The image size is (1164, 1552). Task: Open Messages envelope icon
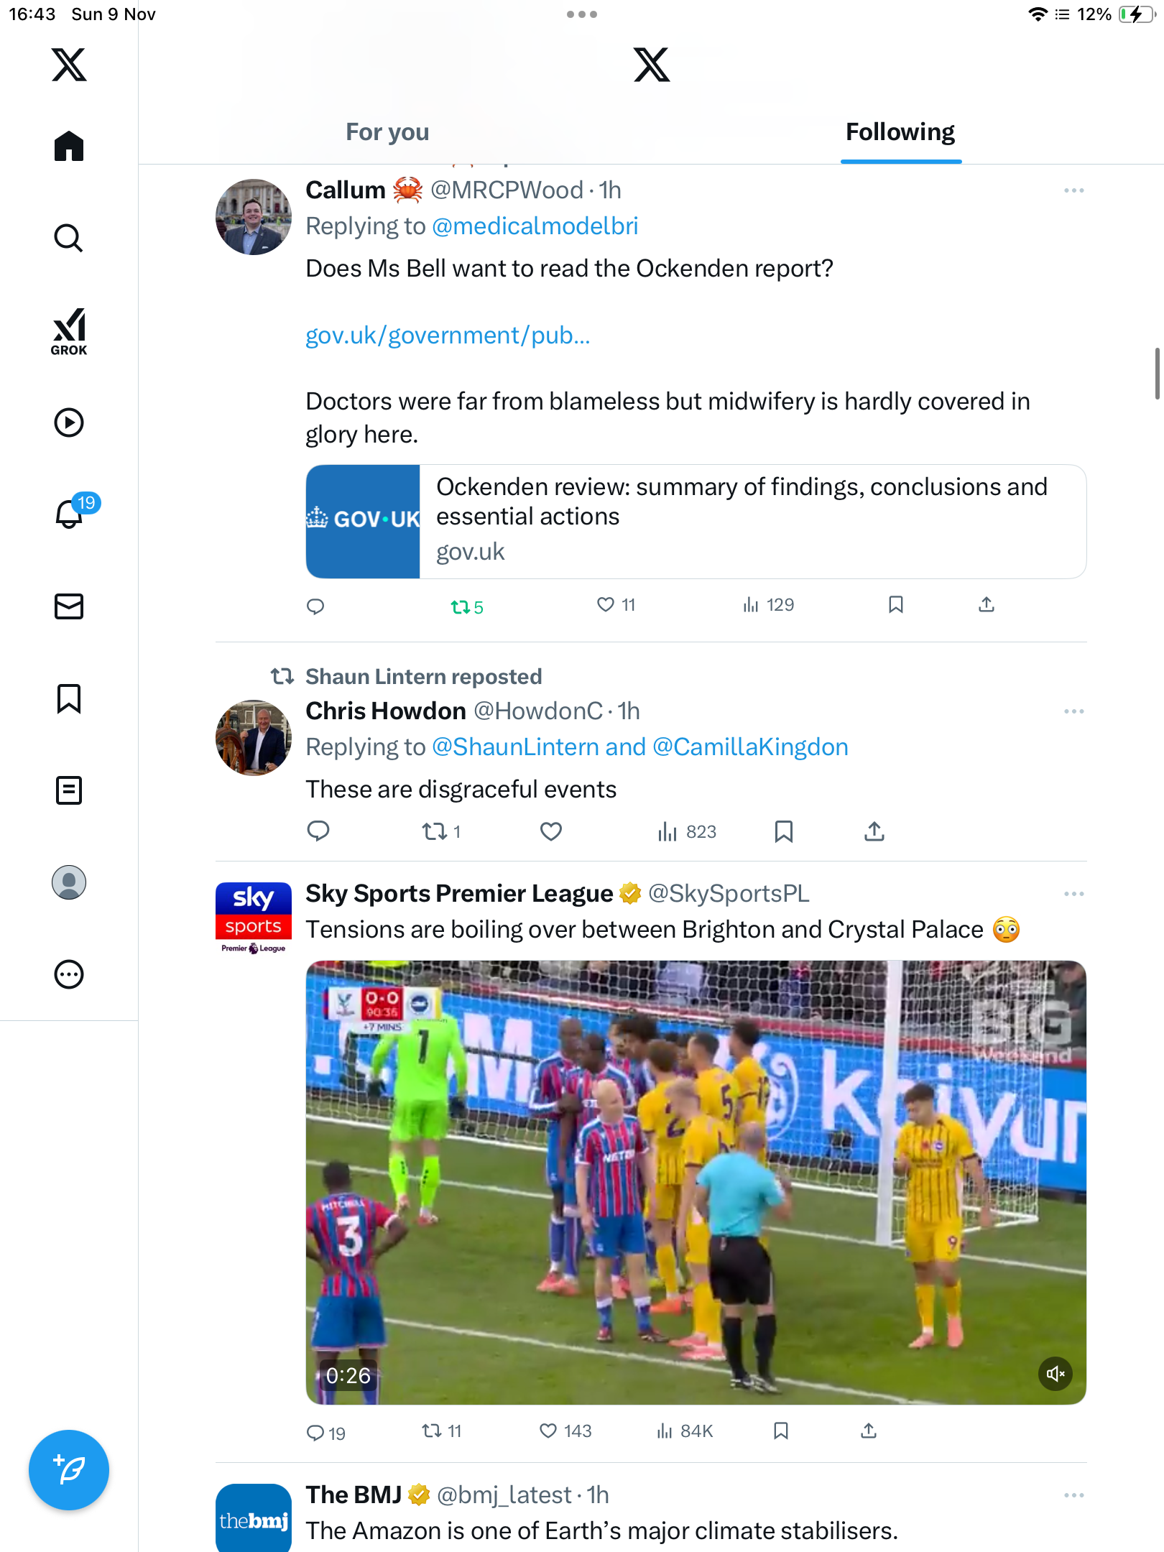click(69, 606)
